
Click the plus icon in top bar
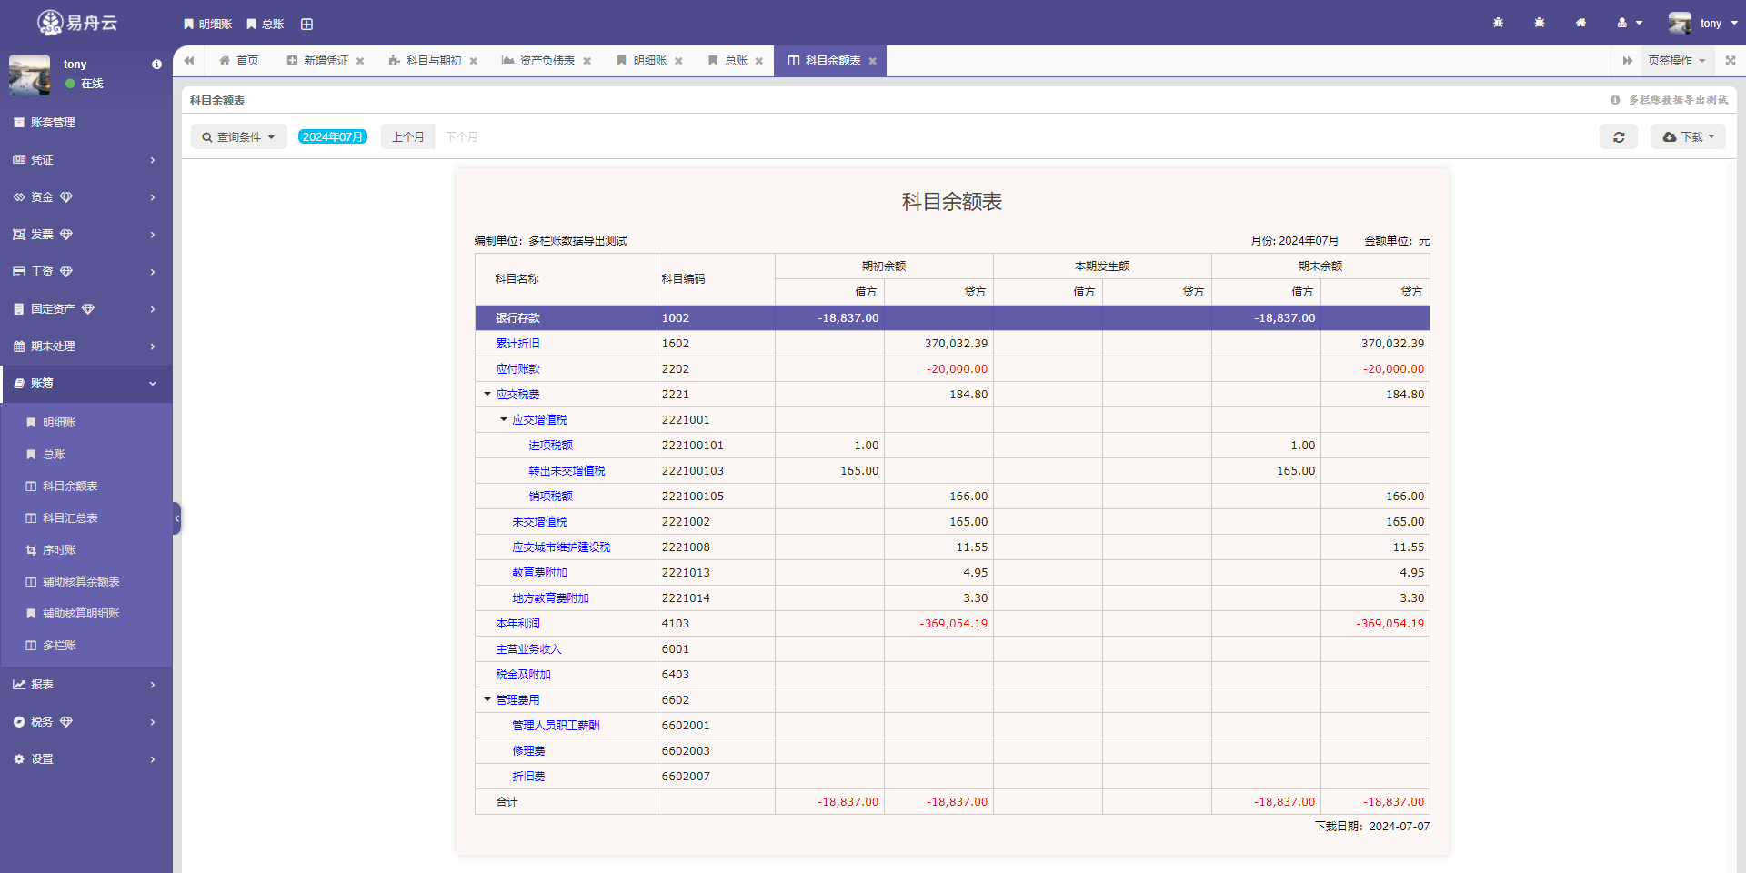pyautogui.click(x=306, y=25)
